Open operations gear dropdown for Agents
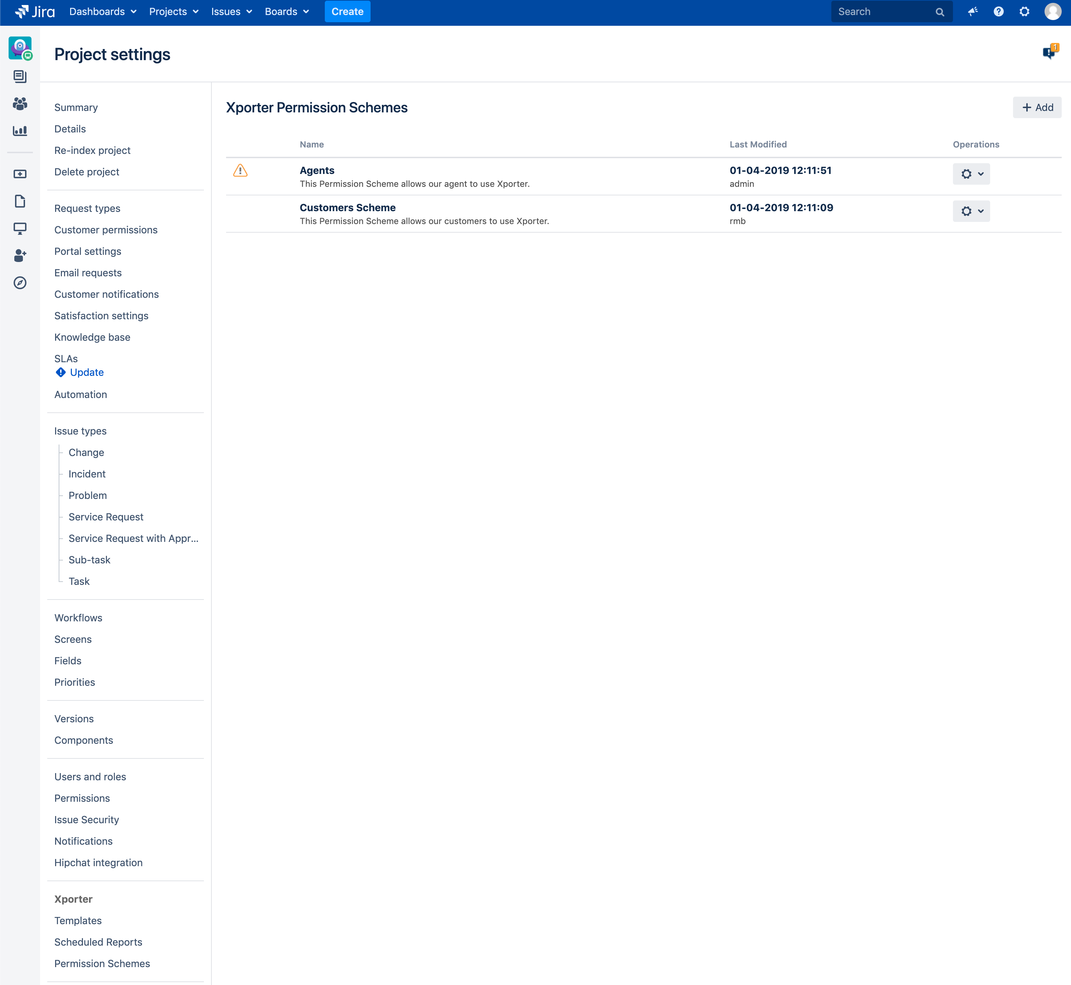 971,174
